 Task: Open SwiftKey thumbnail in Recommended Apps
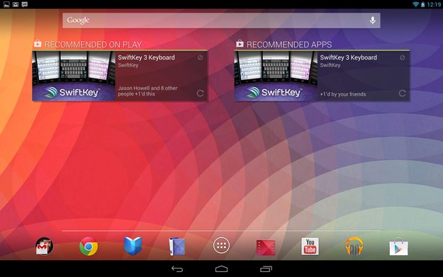[x=276, y=76]
